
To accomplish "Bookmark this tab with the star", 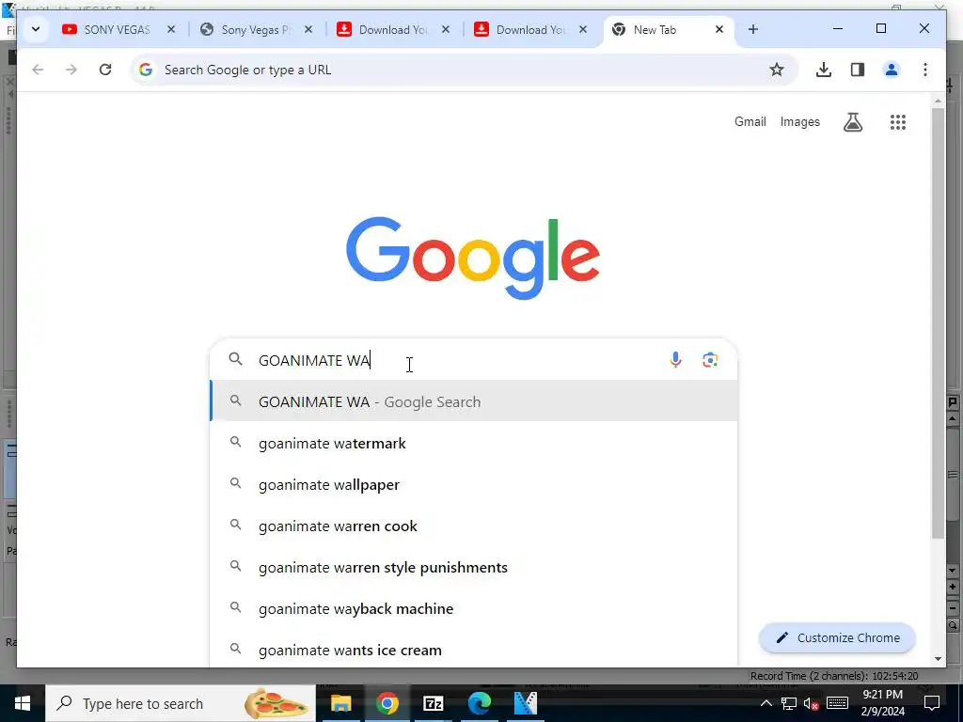I will 776,70.
